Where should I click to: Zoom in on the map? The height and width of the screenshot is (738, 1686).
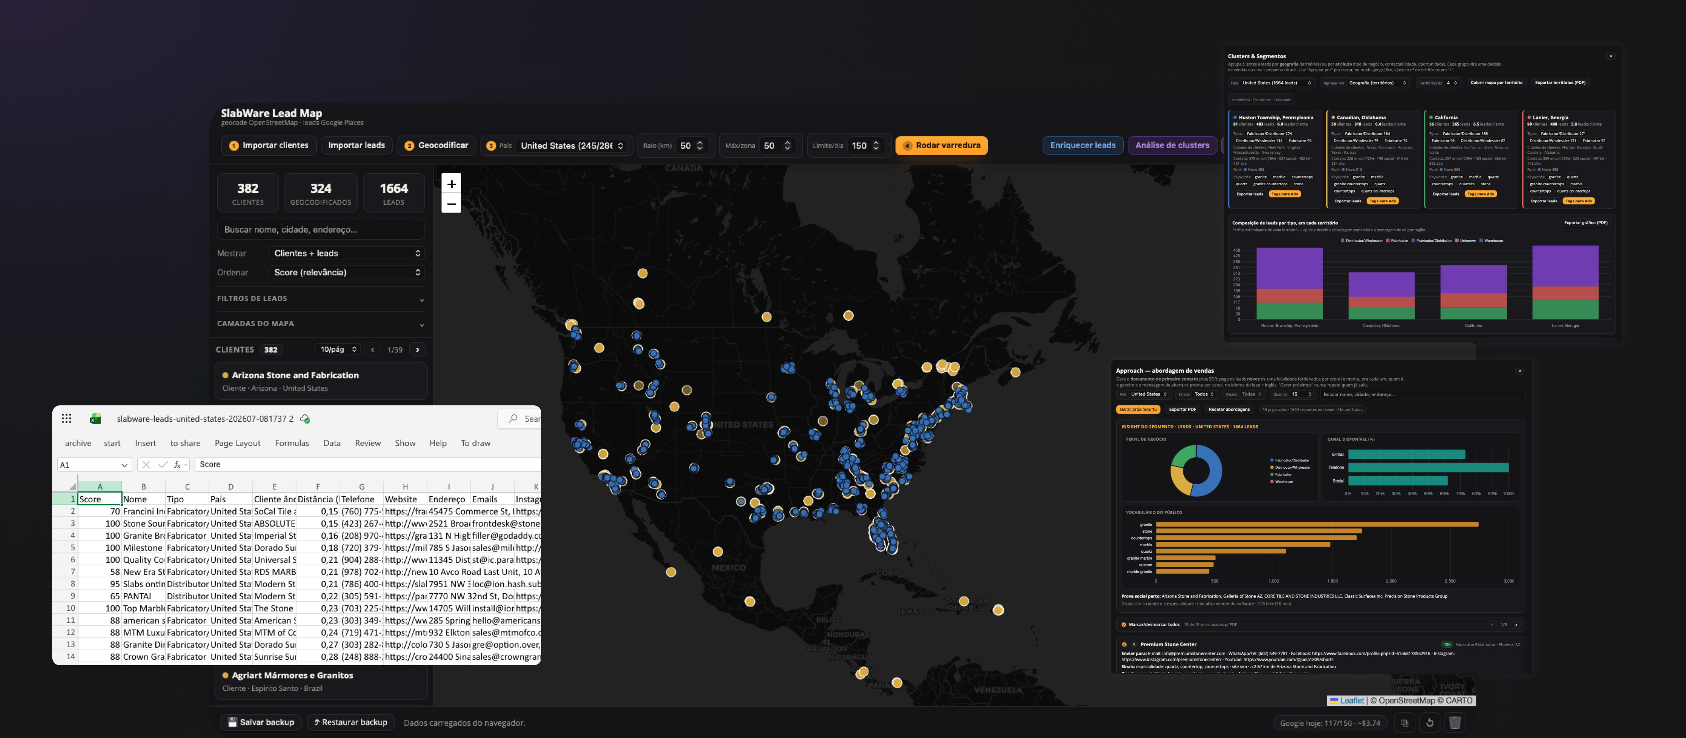tap(451, 184)
